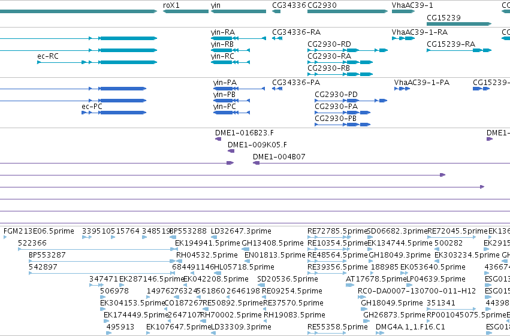Viewport: 510px width, 336px height.
Task: Select the yin-PB protein feature
Action: coord(231,101)
